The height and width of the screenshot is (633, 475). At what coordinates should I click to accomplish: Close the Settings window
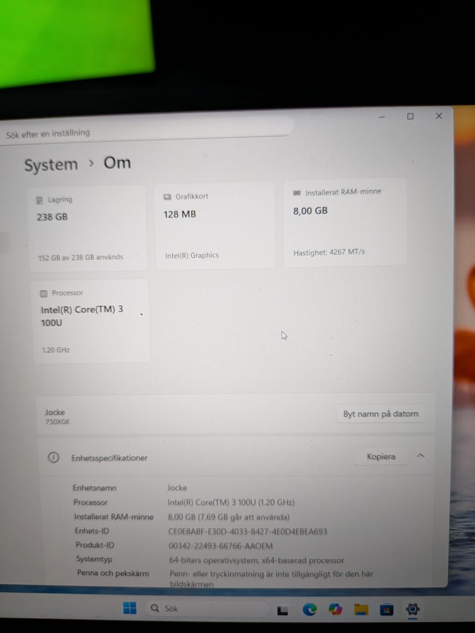(438, 116)
